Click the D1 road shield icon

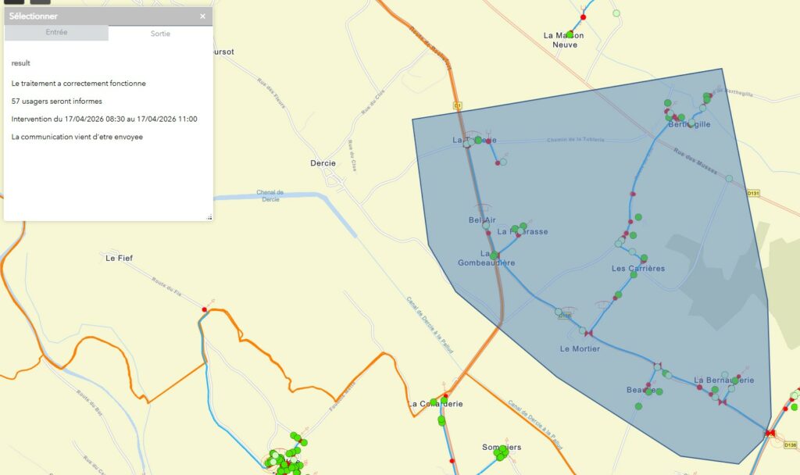[x=458, y=105]
